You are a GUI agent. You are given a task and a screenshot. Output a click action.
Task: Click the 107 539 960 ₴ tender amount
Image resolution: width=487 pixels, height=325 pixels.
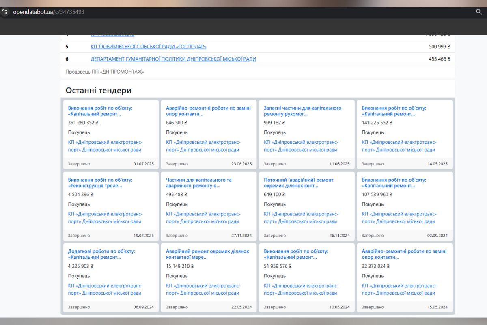coord(377,195)
